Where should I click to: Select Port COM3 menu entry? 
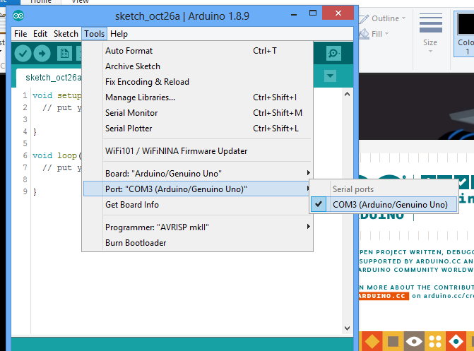click(198, 189)
